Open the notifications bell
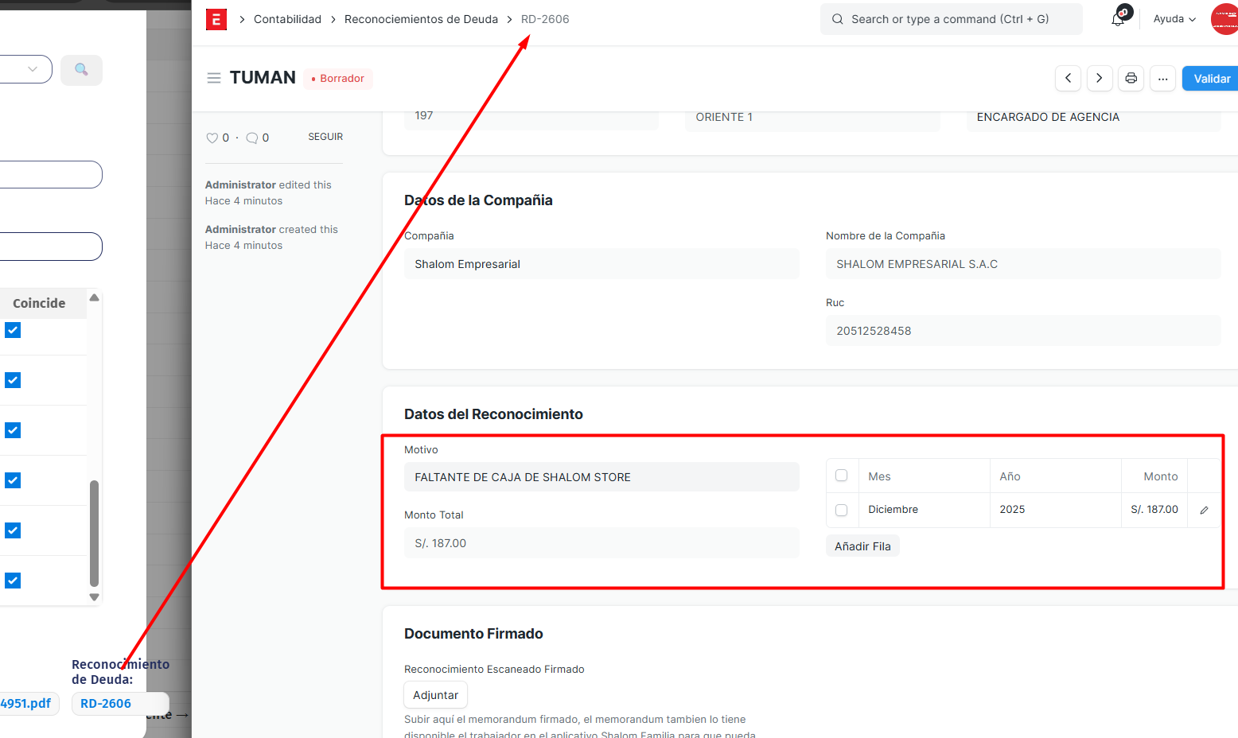Viewport: 1238px width, 738px height. tap(1118, 19)
